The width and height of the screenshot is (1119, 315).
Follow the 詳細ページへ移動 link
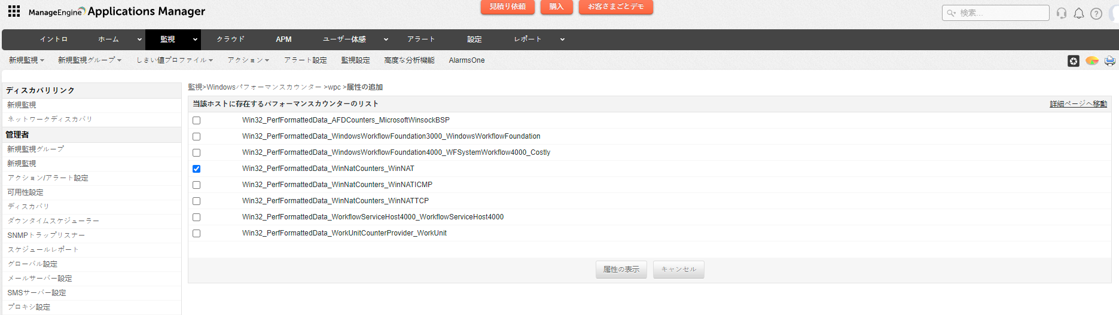(x=1078, y=104)
